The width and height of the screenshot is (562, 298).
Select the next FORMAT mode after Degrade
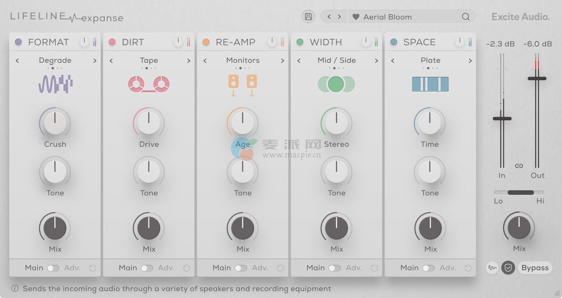94,61
